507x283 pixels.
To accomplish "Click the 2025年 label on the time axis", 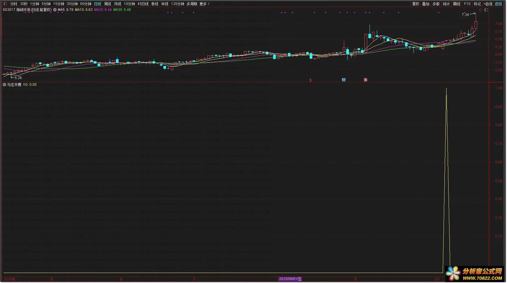I will click(9, 279).
